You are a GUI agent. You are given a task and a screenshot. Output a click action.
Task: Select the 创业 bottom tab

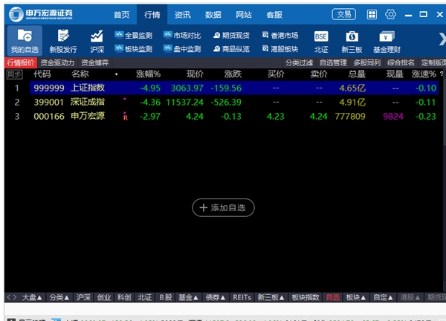pos(104,297)
